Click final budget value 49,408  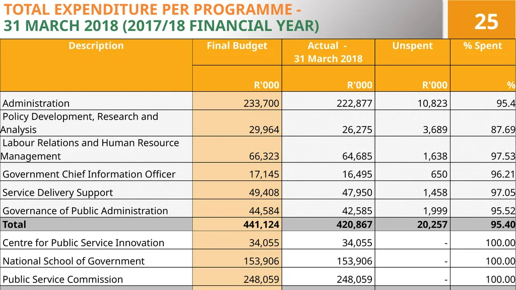[x=264, y=193]
